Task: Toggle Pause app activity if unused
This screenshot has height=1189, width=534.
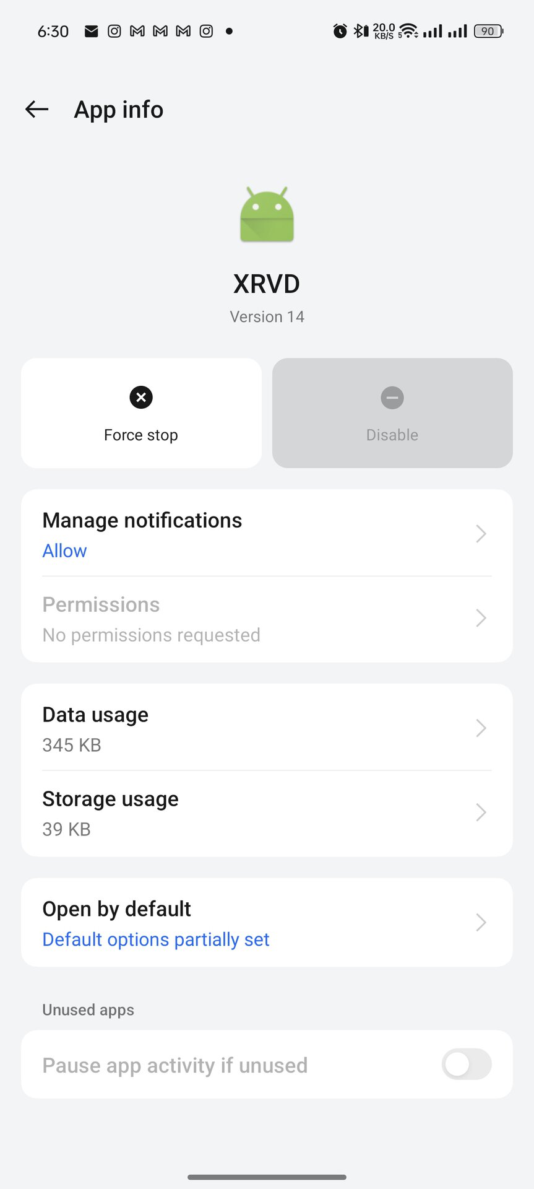Action: (x=466, y=1065)
